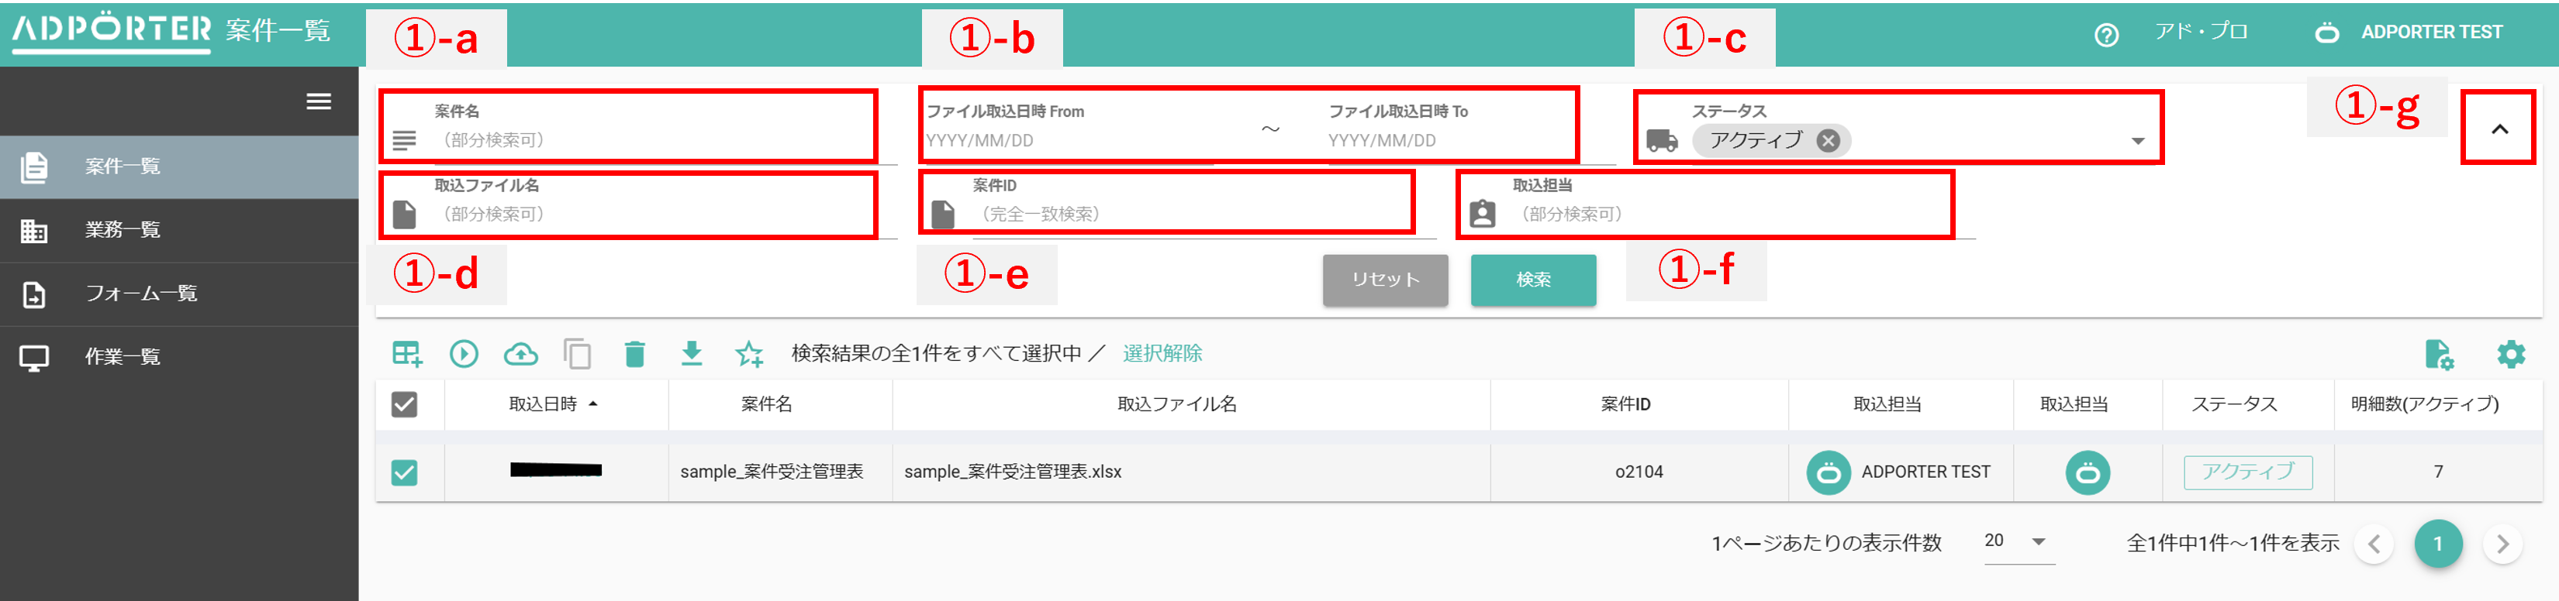The width and height of the screenshot is (2559, 601).
Task: Click the ADPORTER TEST user name
Action: [2431, 32]
